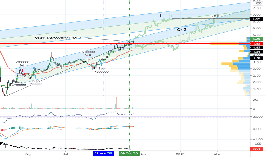Click the 6.00 price axis value
This screenshot has height=157, width=266.
tap(257, 28)
